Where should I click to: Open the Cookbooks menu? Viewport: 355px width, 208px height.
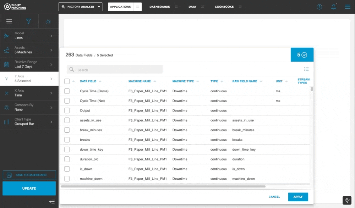(x=224, y=7)
